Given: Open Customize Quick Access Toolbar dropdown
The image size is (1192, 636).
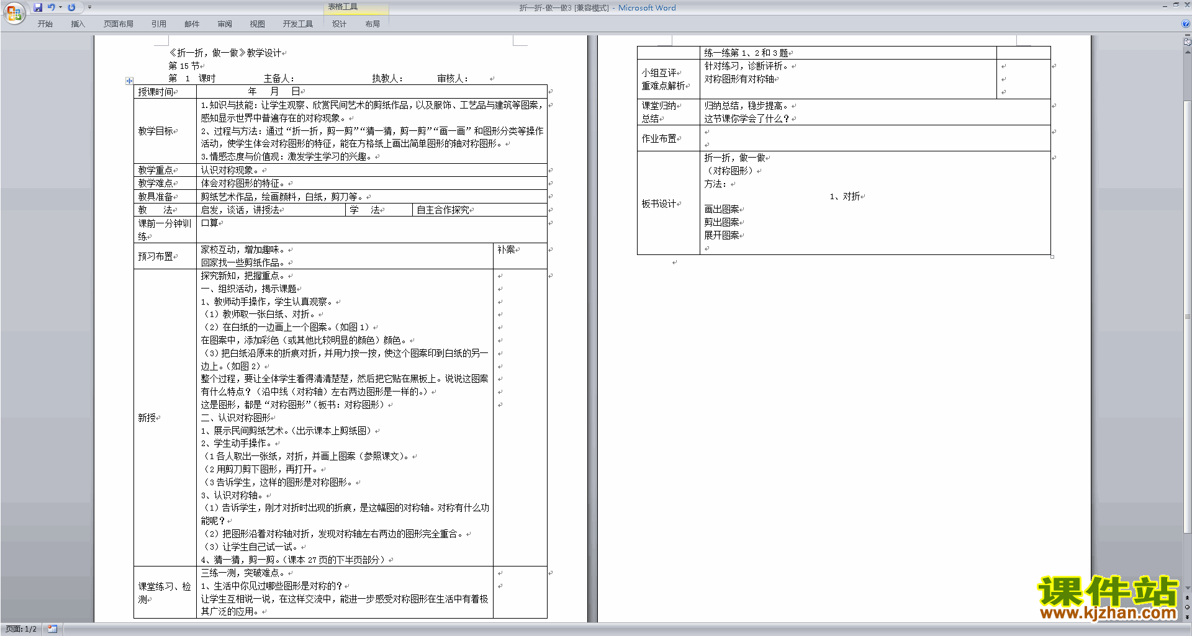Looking at the screenshot, I should click(89, 7).
